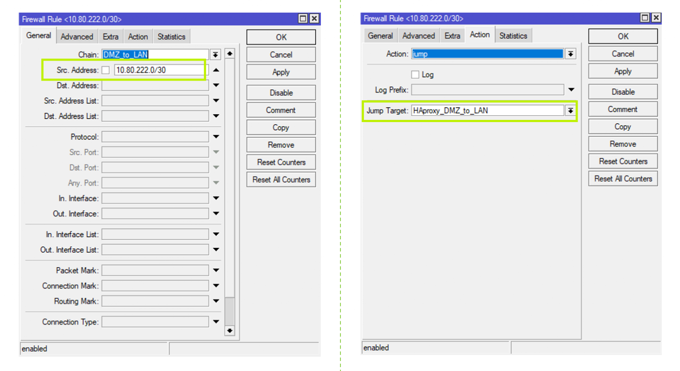Image resolution: width=680 pixels, height=371 pixels.
Task: Open the Action dropdown set to jump
Action: point(570,54)
